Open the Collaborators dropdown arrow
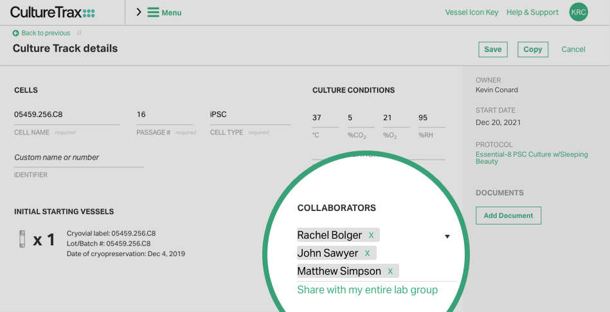This screenshot has width=610, height=312. pos(447,236)
